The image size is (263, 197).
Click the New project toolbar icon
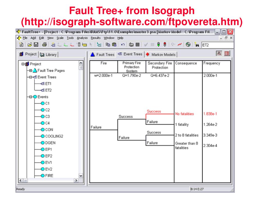[21, 45]
